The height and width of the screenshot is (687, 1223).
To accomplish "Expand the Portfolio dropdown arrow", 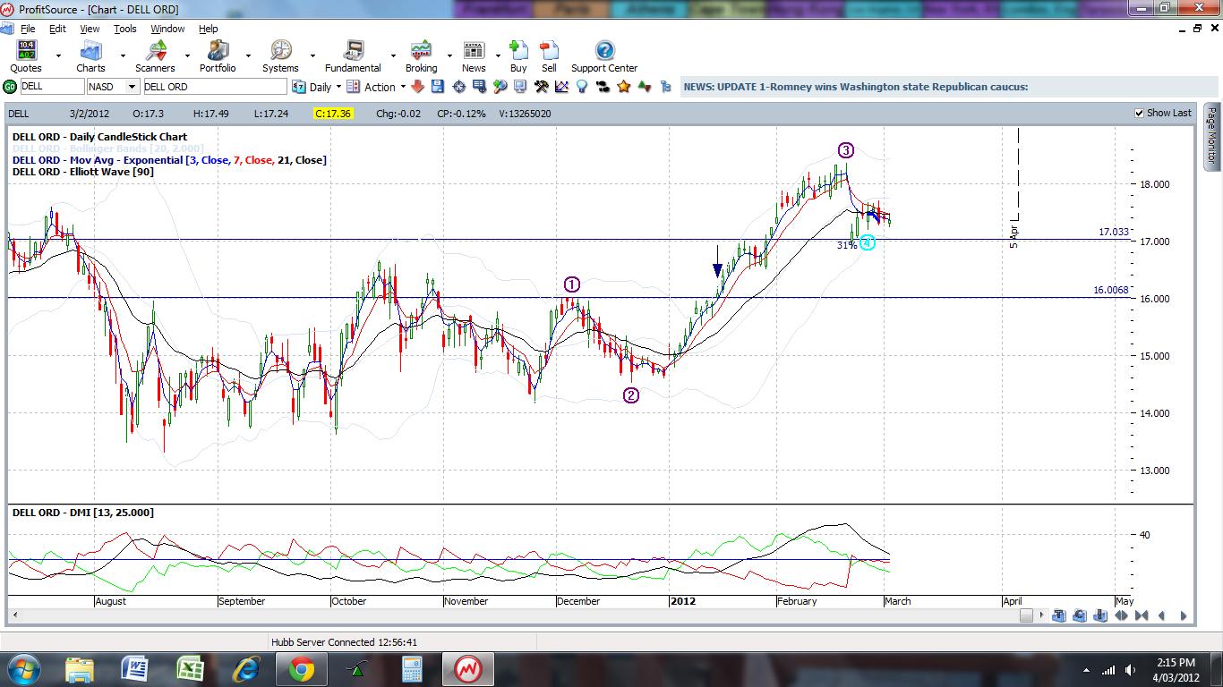I will pos(249,56).
